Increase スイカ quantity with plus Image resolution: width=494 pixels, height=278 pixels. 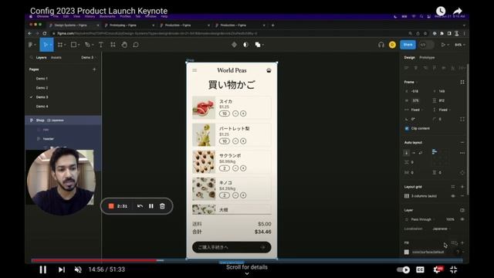point(243,114)
